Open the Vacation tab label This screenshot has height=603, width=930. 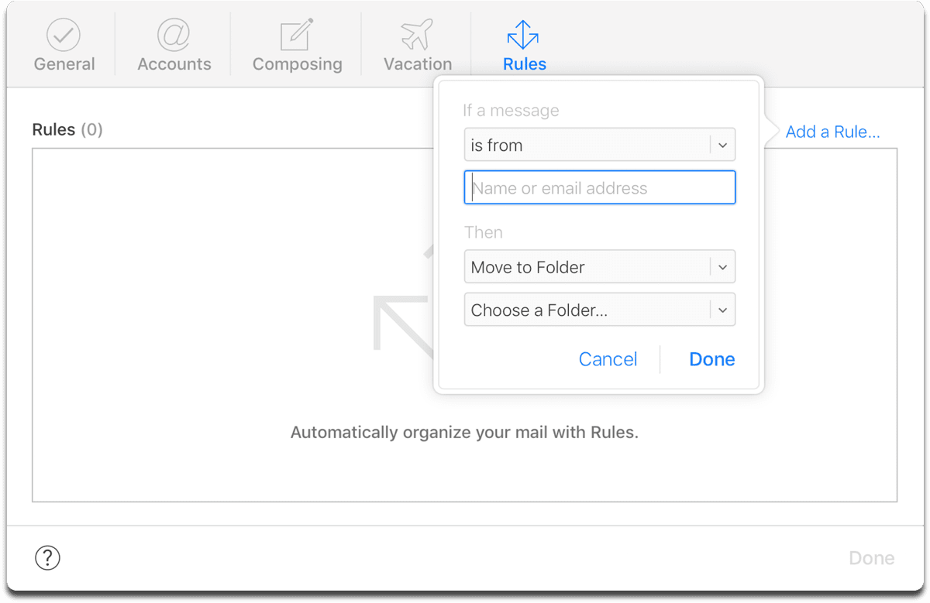[x=418, y=64]
